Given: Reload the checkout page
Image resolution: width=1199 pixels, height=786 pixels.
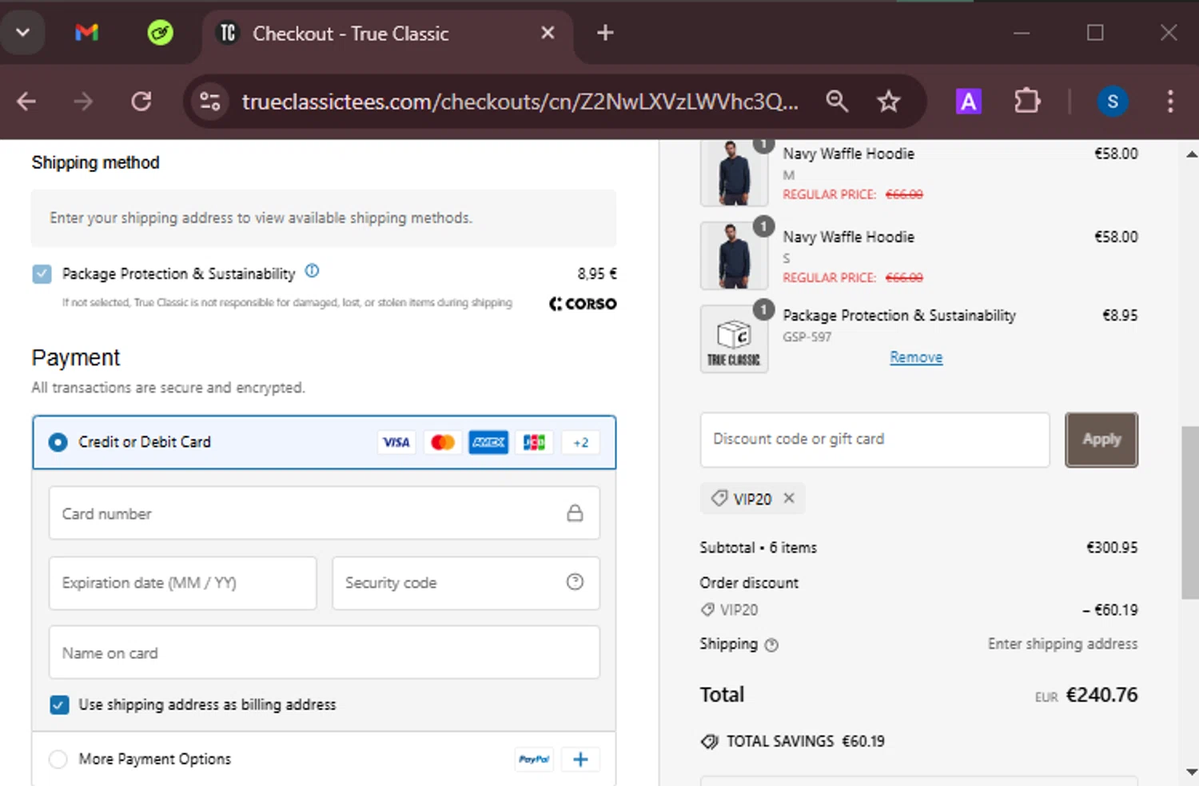Looking at the screenshot, I should (141, 102).
